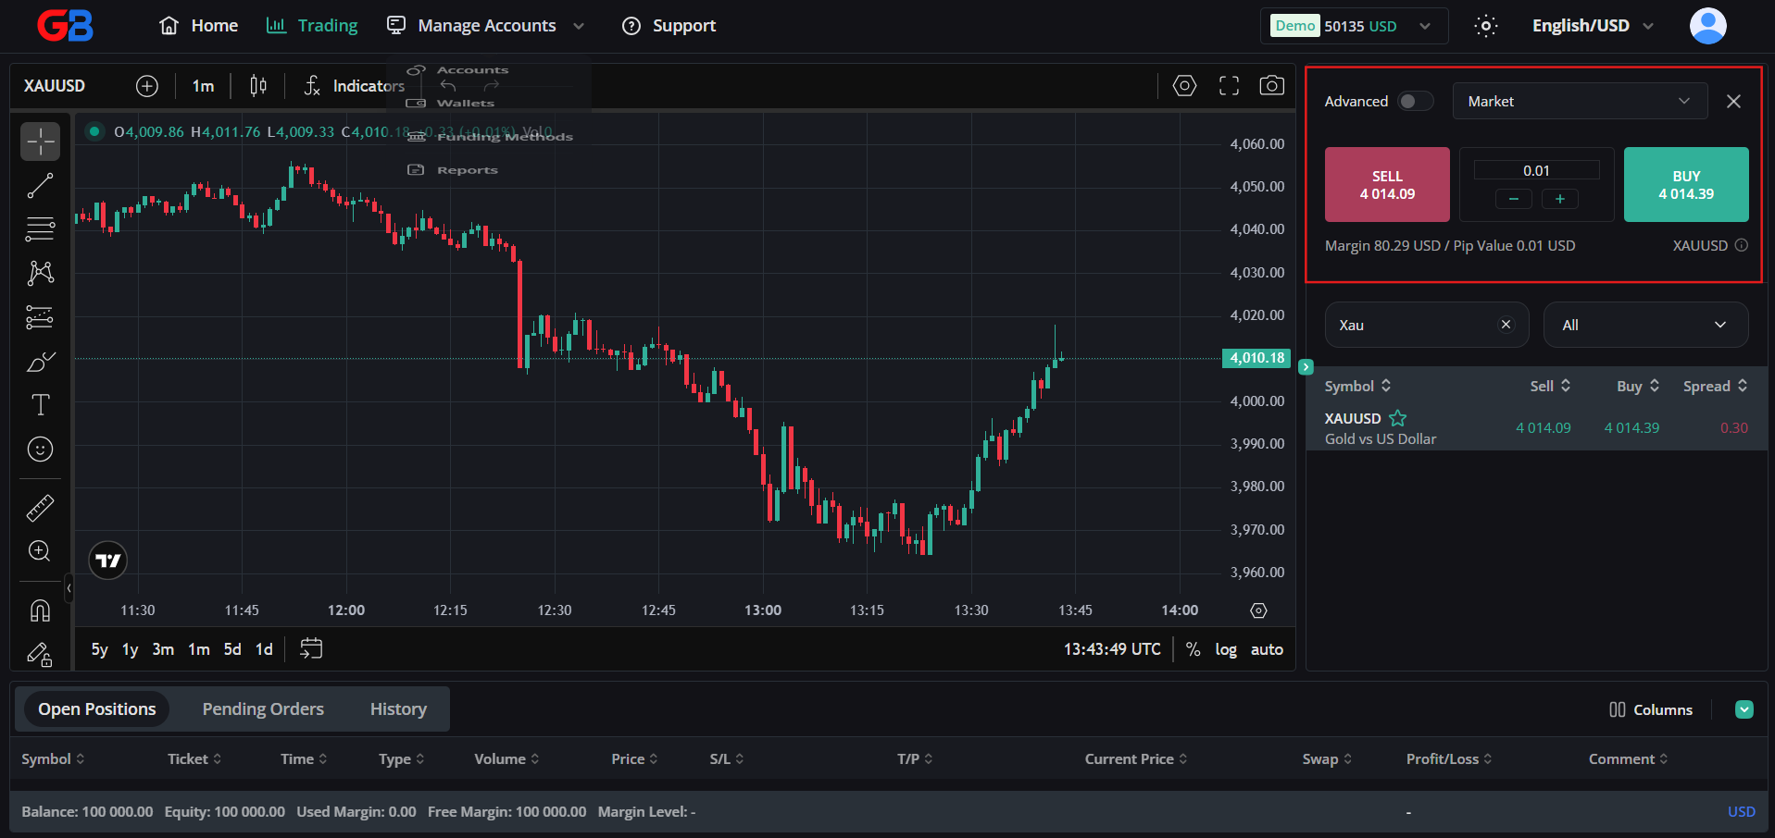Open the emoji icons tool

(41, 450)
